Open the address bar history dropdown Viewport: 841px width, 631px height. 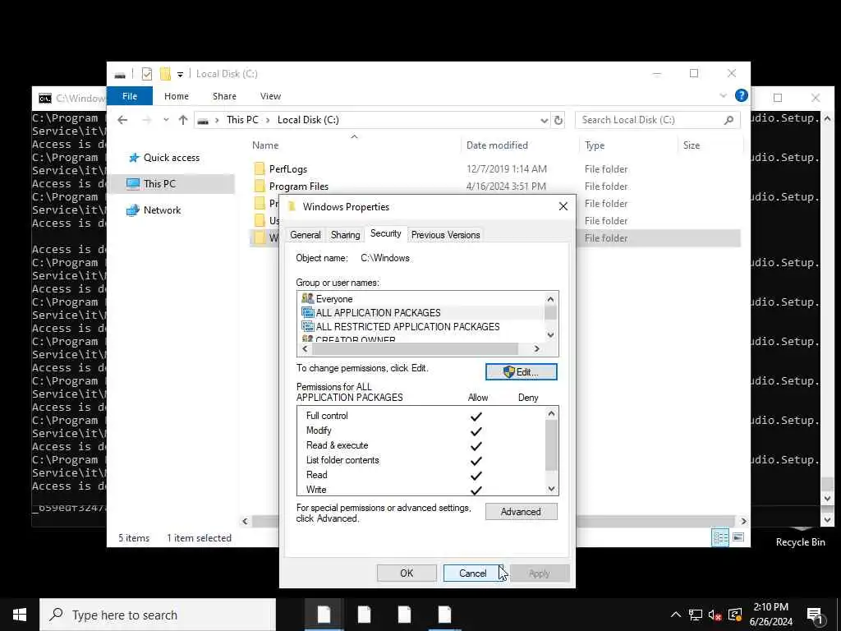(x=544, y=121)
